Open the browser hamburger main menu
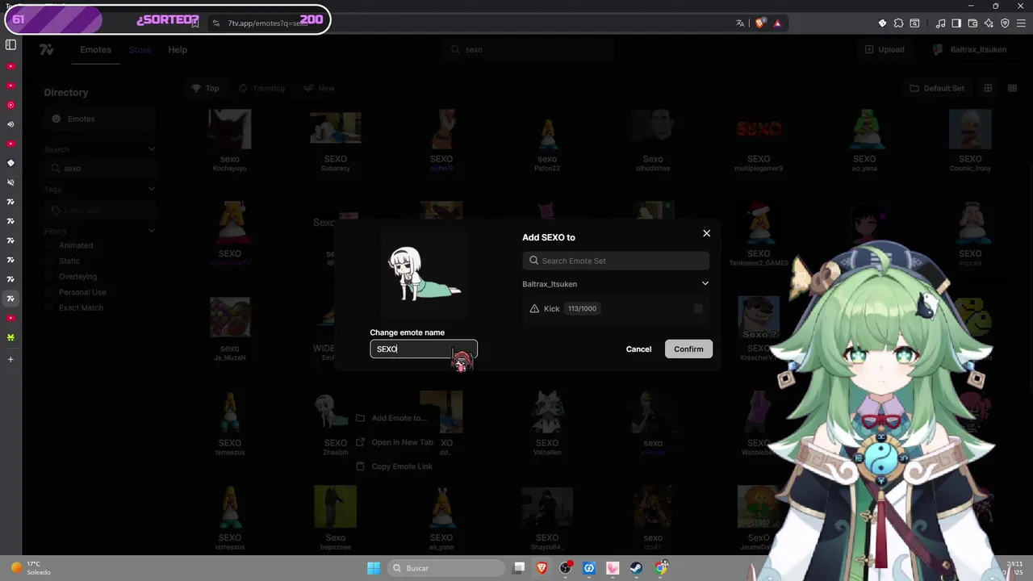1033x581 pixels. (x=1021, y=23)
